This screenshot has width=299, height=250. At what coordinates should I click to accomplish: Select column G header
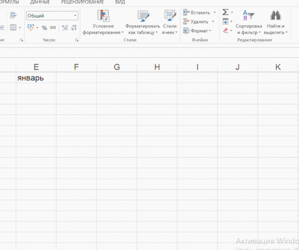point(117,67)
